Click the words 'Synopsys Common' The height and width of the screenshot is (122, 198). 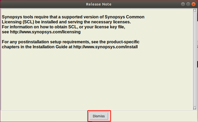coord(124,17)
